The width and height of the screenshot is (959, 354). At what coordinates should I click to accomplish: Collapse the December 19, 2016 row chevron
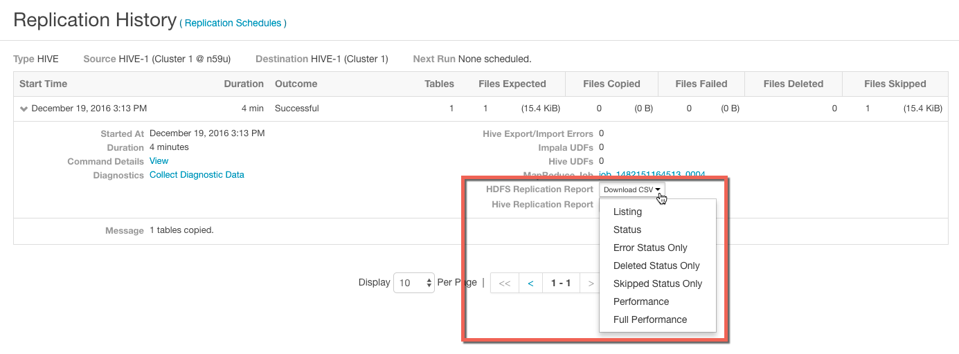click(24, 109)
